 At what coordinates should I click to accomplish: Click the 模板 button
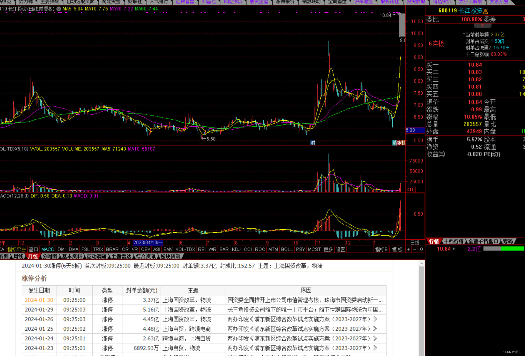click(x=397, y=249)
